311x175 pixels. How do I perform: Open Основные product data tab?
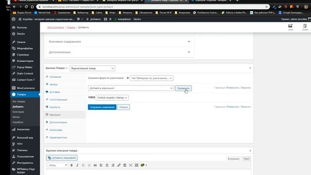(55, 77)
